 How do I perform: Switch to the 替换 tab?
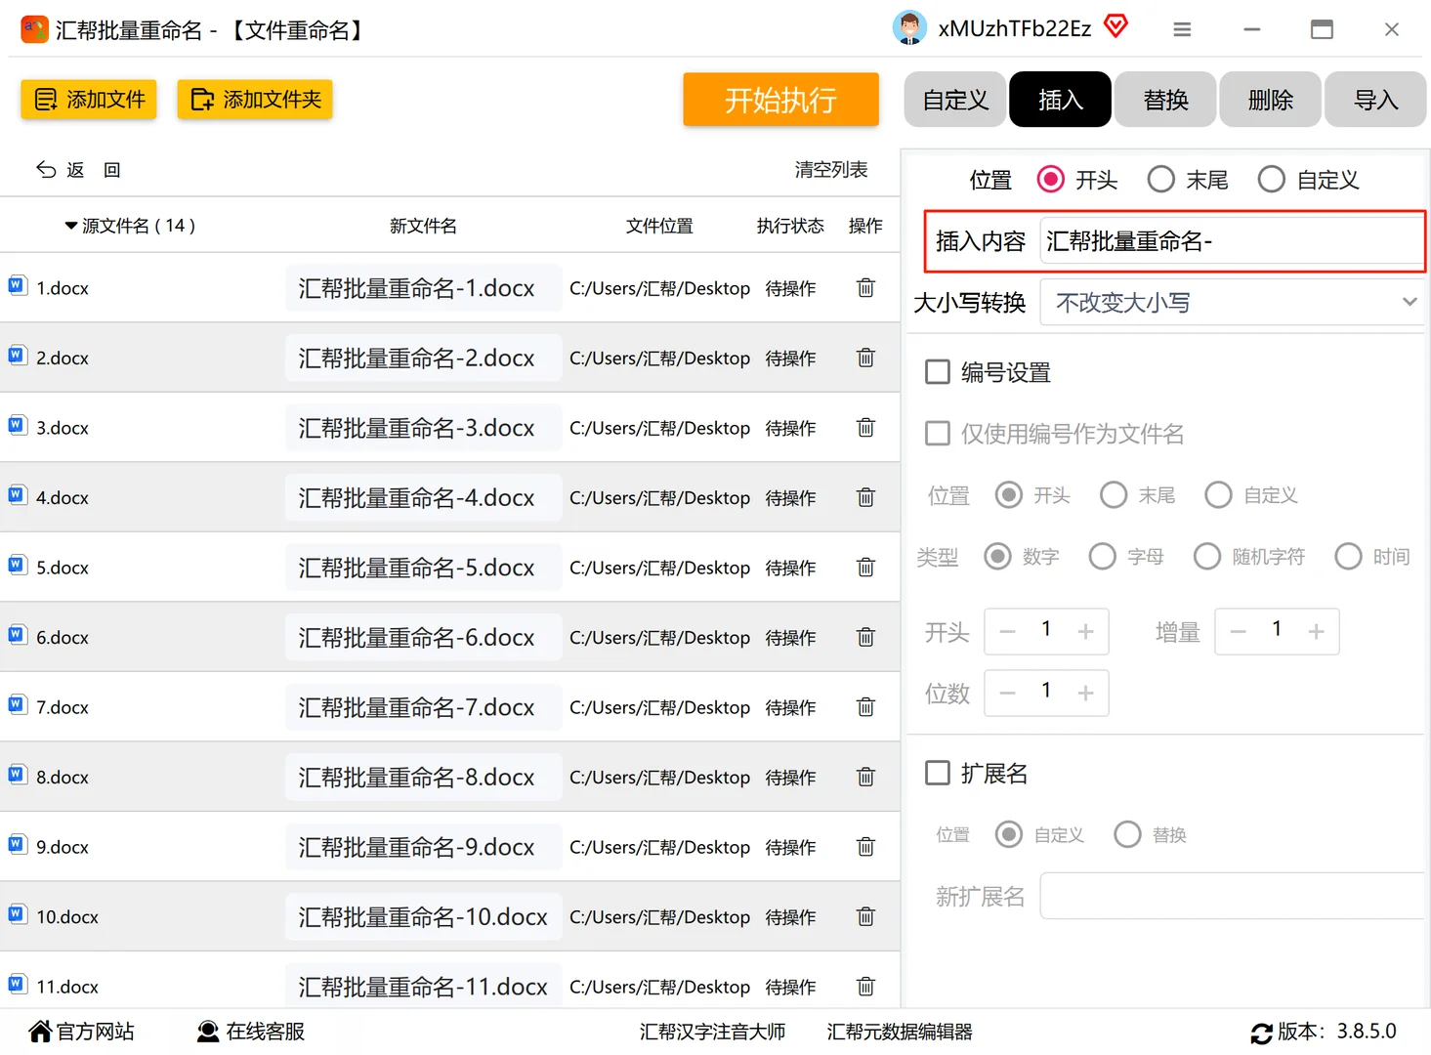[x=1164, y=99]
